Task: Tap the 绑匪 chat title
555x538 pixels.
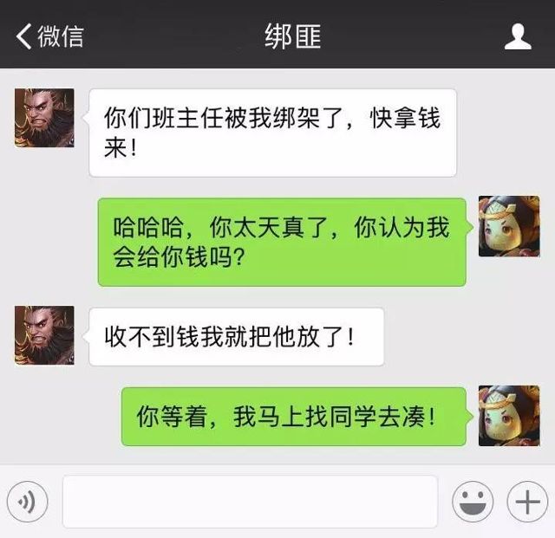Action: 293,36
